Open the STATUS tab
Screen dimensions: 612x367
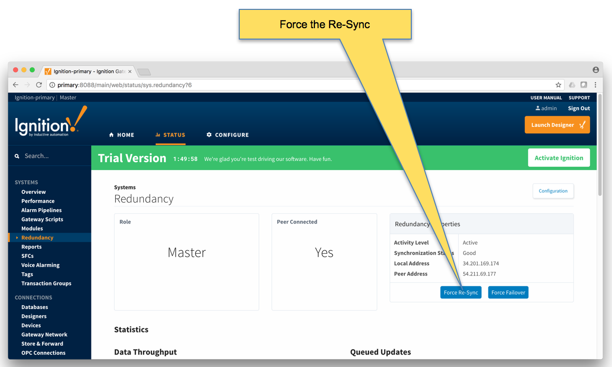pyautogui.click(x=171, y=135)
